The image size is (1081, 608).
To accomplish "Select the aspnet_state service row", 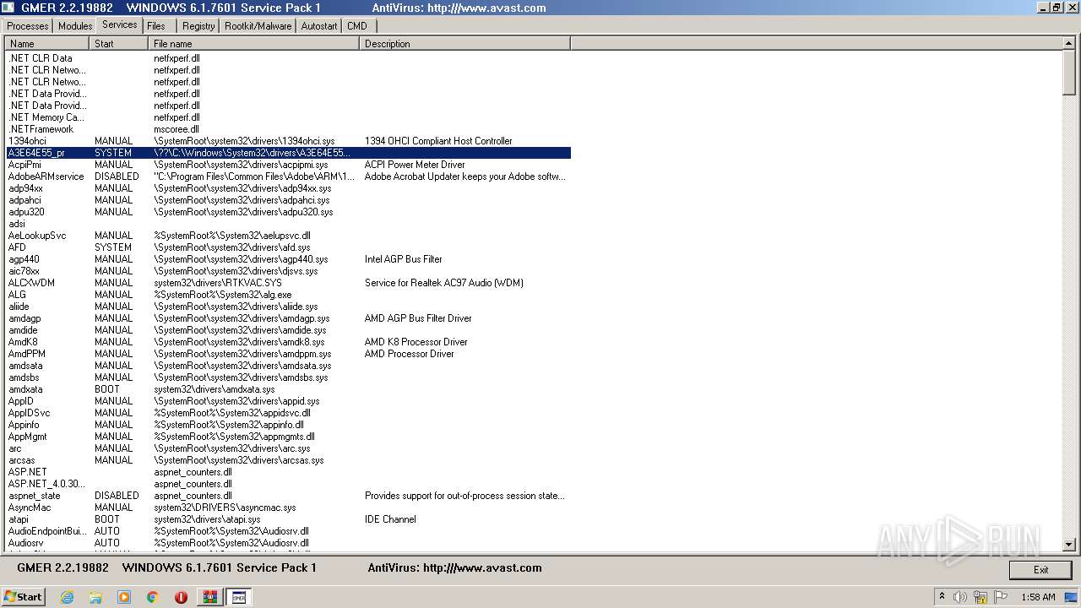I will pyautogui.click(x=288, y=496).
